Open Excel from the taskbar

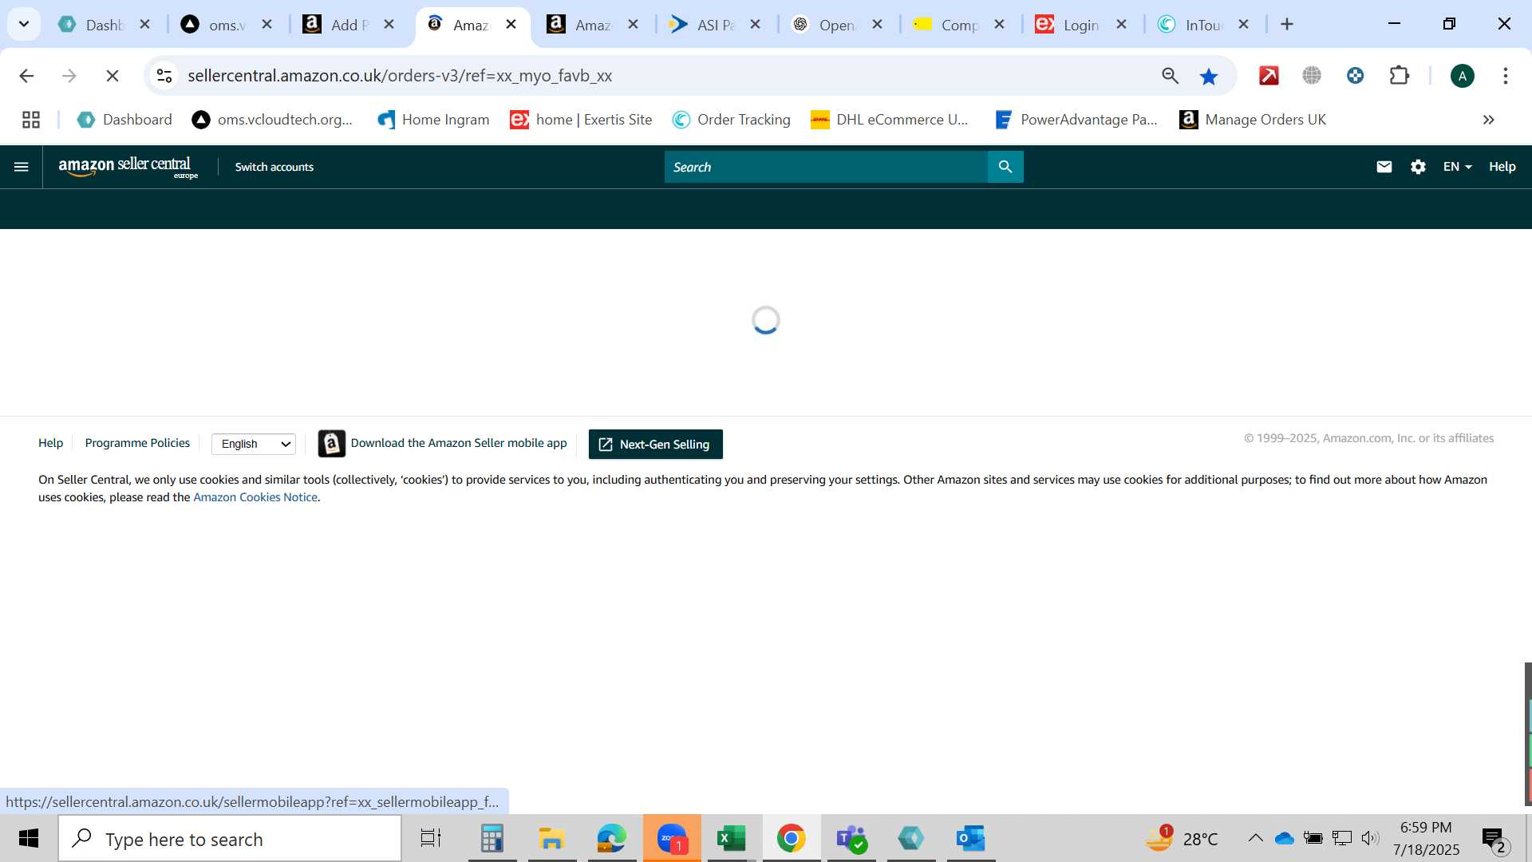pos(732,839)
